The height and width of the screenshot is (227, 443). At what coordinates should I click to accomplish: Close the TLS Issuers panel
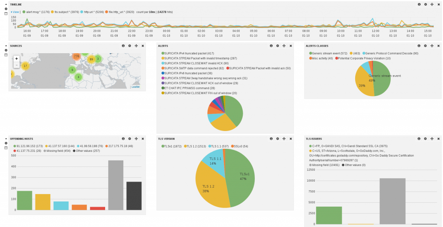click(439, 139)
